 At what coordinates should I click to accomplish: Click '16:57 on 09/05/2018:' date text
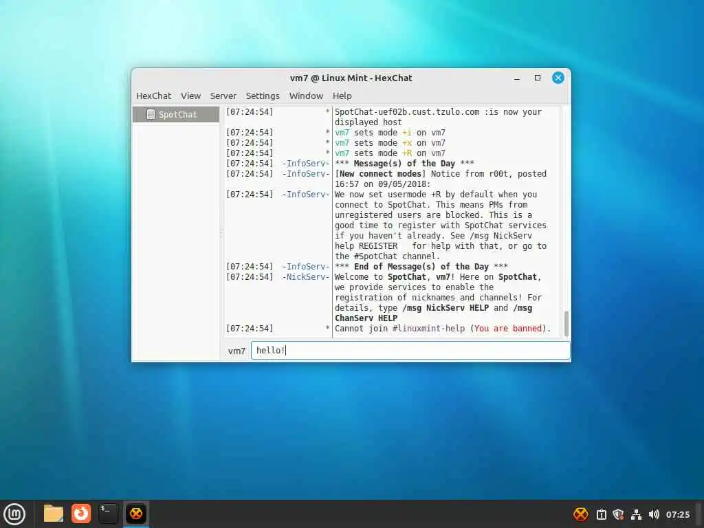point(382,184)
